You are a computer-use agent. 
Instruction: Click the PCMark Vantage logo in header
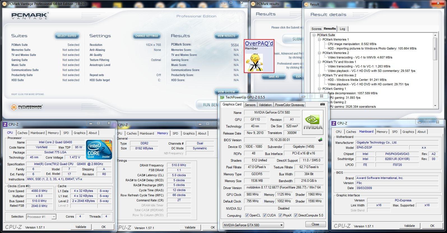[x=30, y=16]
